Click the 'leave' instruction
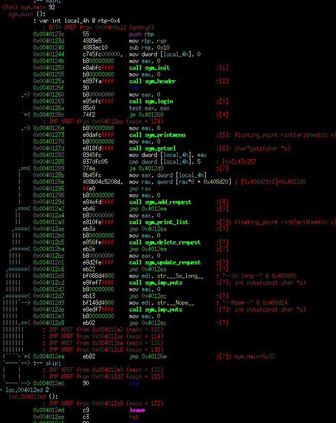This screenshot has height=423, width=336. pyautogui.click(x=137, y=410)
